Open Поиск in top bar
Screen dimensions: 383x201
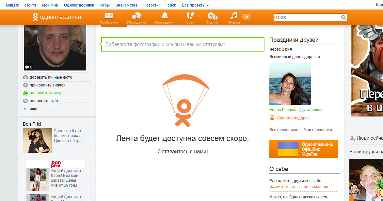coord(170,5)
